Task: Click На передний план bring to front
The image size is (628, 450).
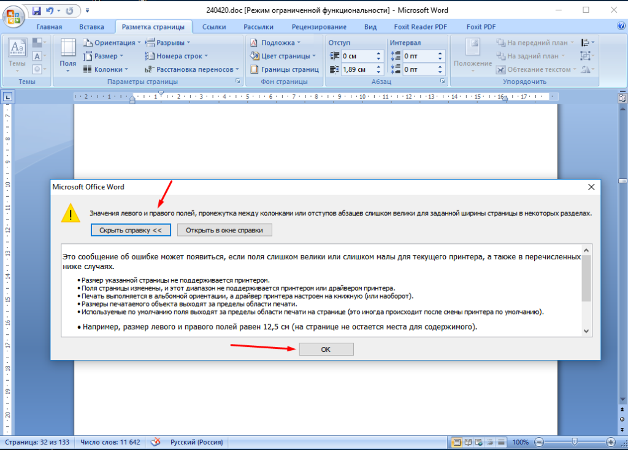Action: (535, 42)
